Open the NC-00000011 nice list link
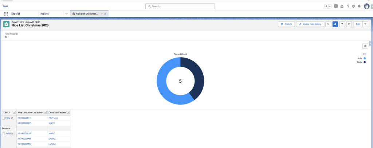Screen dimensions: 373x148 click(x=24, y=118)
